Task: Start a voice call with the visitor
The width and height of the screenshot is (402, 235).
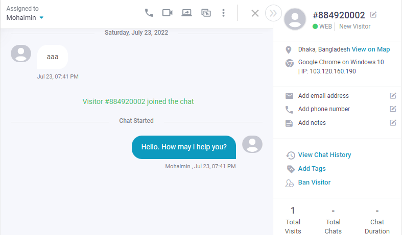Action: click(x=149, y=13)
